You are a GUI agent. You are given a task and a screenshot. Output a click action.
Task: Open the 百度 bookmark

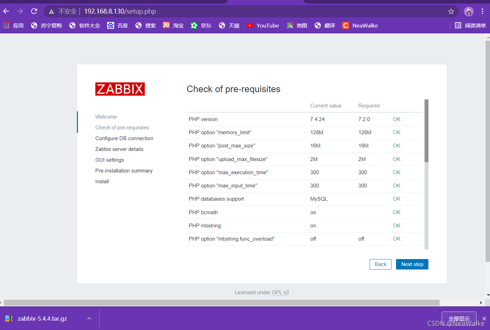pos(118,25)
